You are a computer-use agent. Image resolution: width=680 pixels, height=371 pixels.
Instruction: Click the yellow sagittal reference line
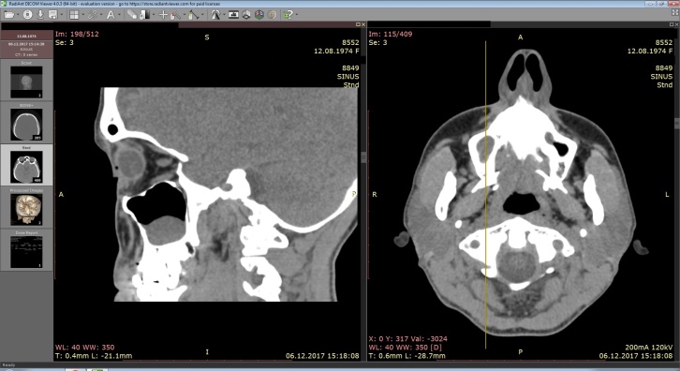click(486, 195)
